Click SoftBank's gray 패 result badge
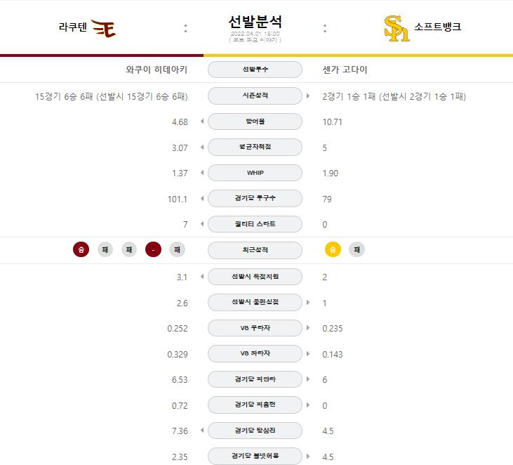Viewport: 513px width, 465px height. pyautogui.click(x=357, y=249)
